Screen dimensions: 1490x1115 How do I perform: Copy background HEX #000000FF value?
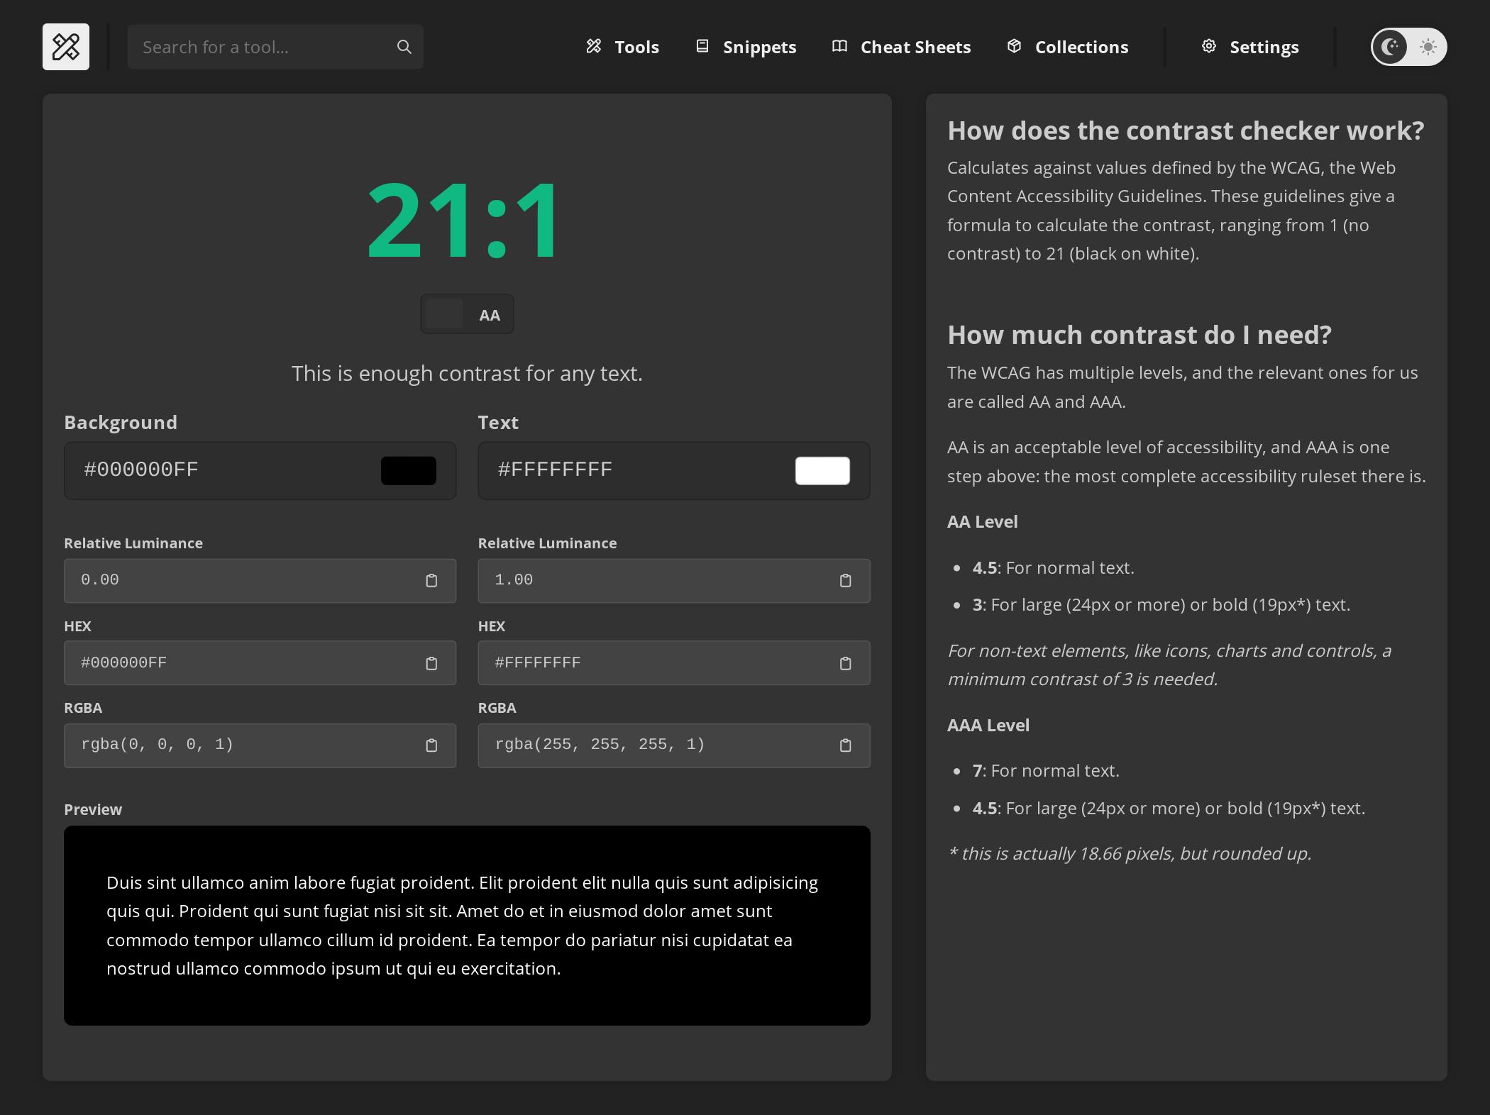(x=431, y=663)
